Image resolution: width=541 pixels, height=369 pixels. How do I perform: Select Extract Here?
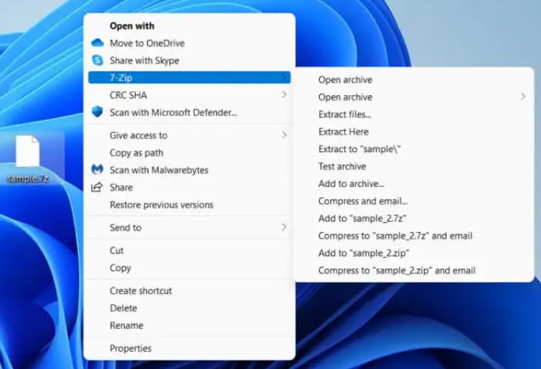point(414,132)
